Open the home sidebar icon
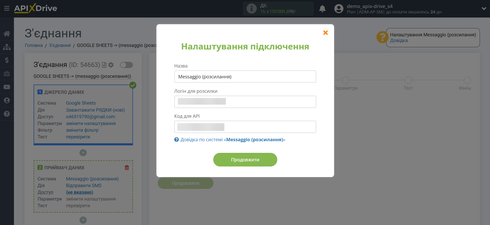The height and width of the screenshot is (225, 490). pos(7,34)
